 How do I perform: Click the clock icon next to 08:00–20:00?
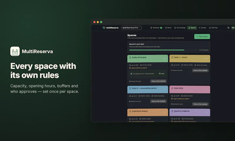tap(182, 96)
